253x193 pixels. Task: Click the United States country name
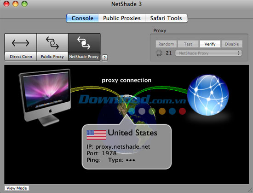(x=132, y=133)
